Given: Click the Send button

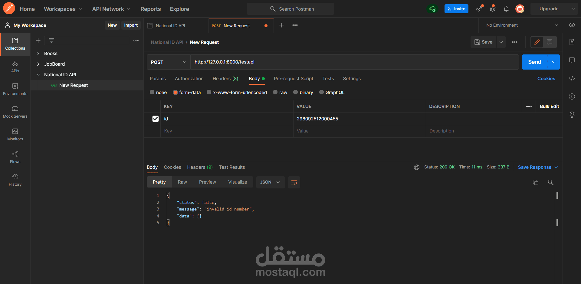Looking at the screenshot, I should (x=535, y=62).
